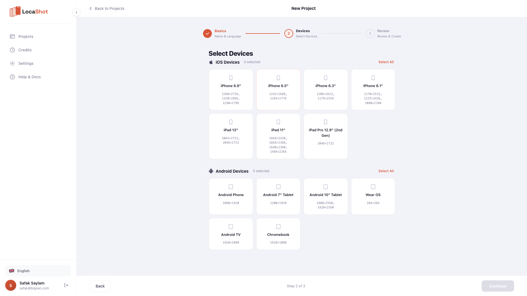Go to the Basics step

click(x=207, y=33)
